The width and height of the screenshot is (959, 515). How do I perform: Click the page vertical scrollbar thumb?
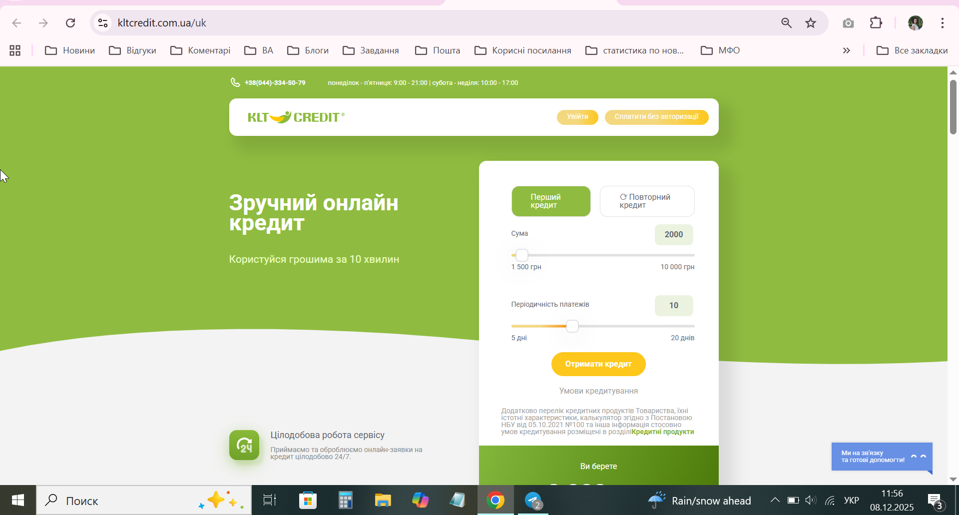953,106
